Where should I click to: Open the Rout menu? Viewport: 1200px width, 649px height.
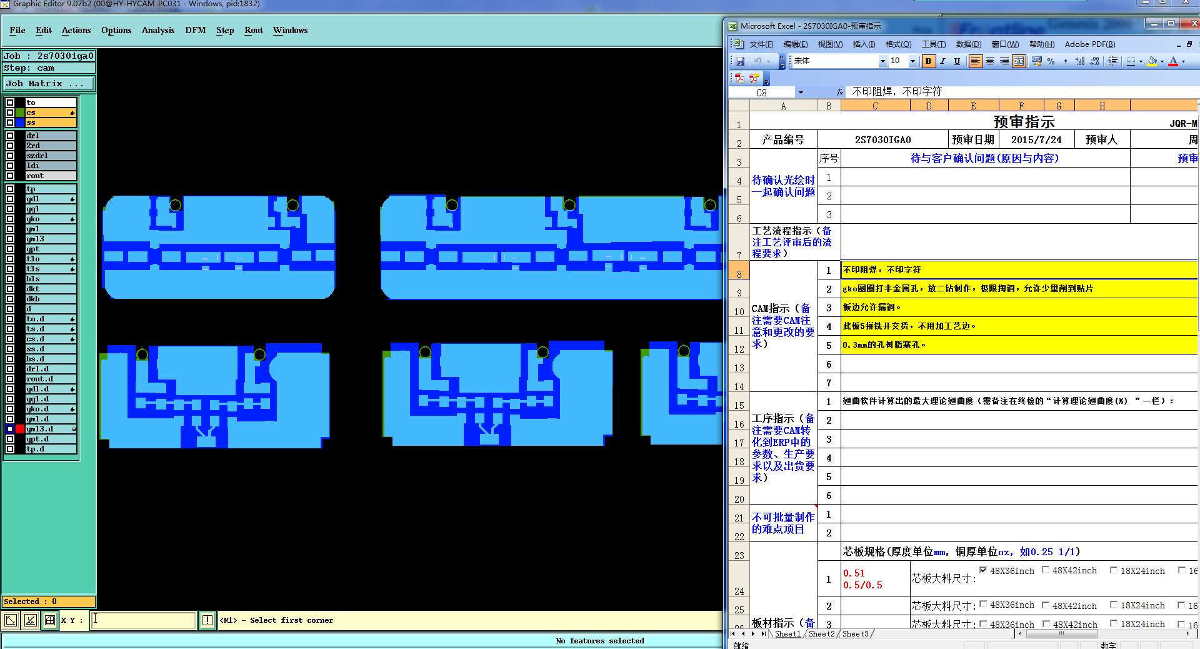[254, 30]
